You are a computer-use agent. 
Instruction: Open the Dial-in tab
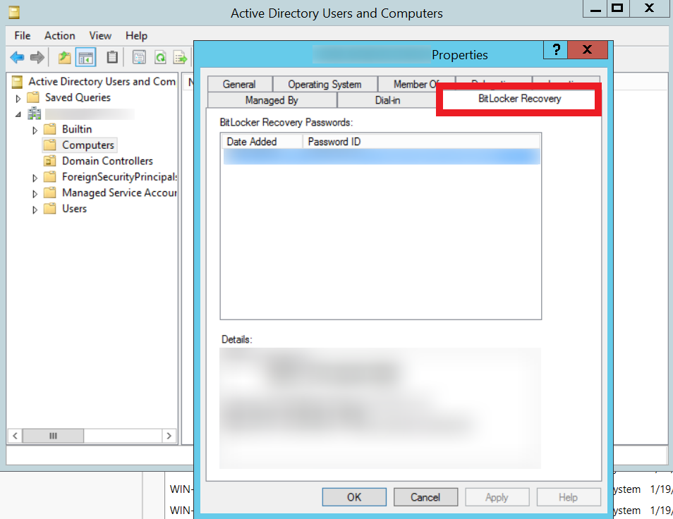(387, 99)
